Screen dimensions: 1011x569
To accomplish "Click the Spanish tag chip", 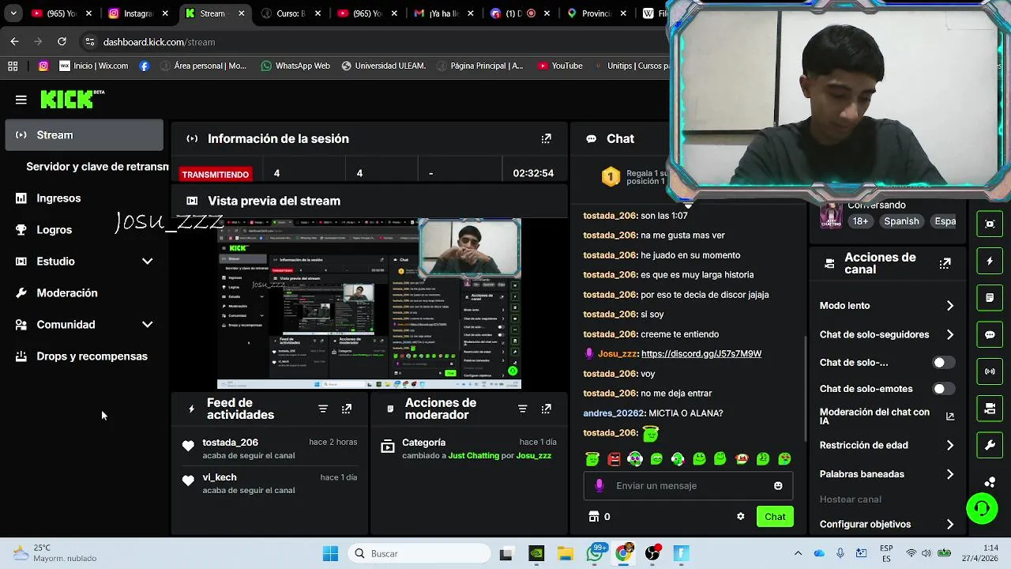I will pyautogui.click(x=901, y=221).
